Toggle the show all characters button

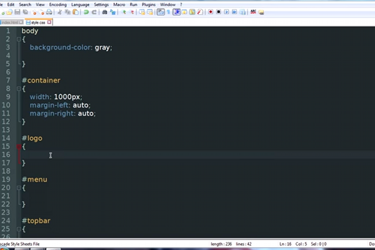coord(168,12)
